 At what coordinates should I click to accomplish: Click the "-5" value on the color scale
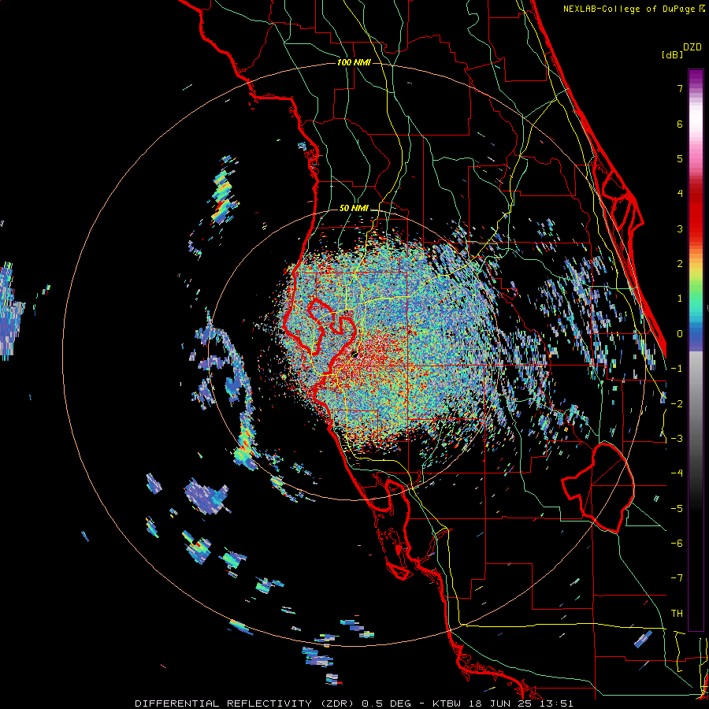click(x=677, y=509)
